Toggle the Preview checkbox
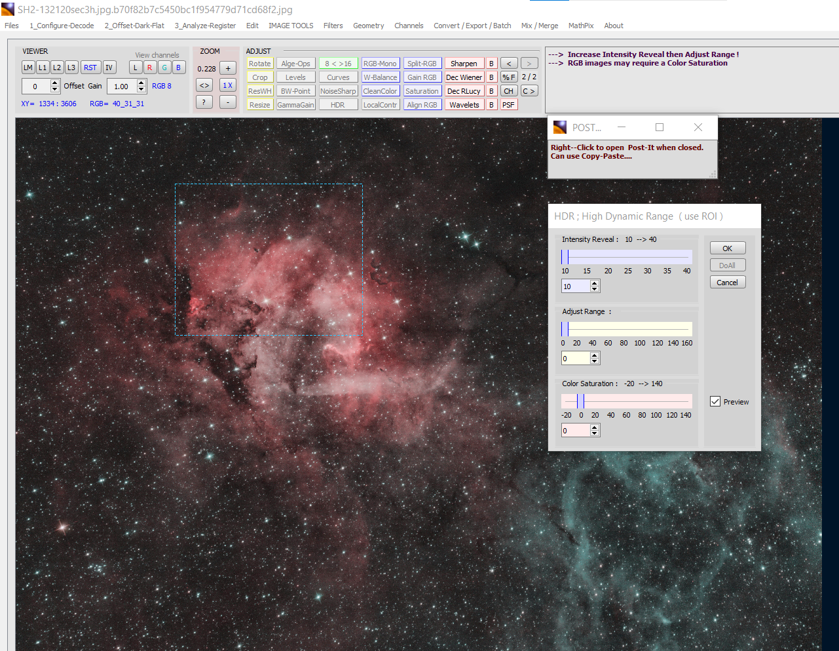 (715, 402)
